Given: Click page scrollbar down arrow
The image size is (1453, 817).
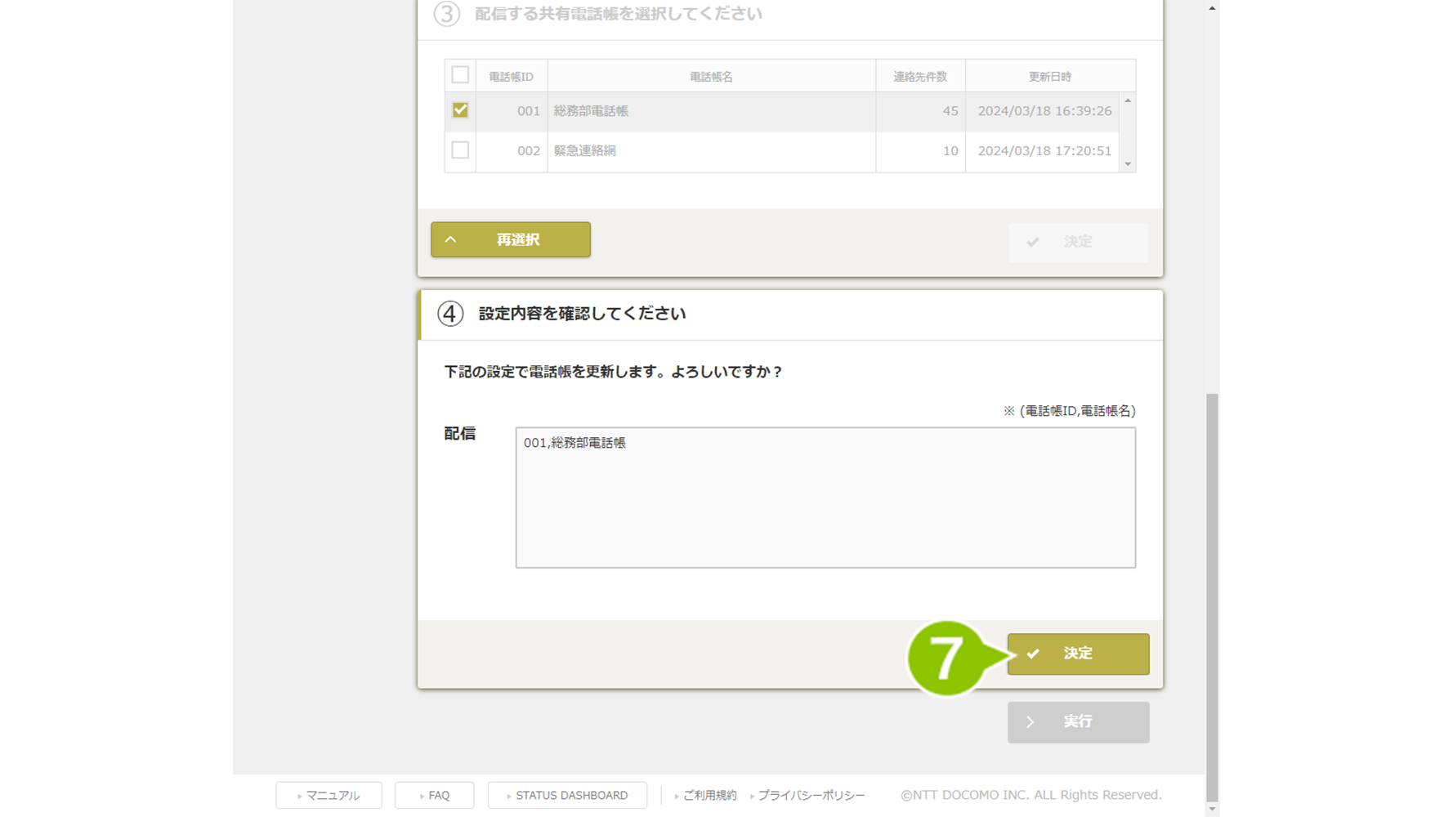Looking at the screenshot, I should point(1212,809).
